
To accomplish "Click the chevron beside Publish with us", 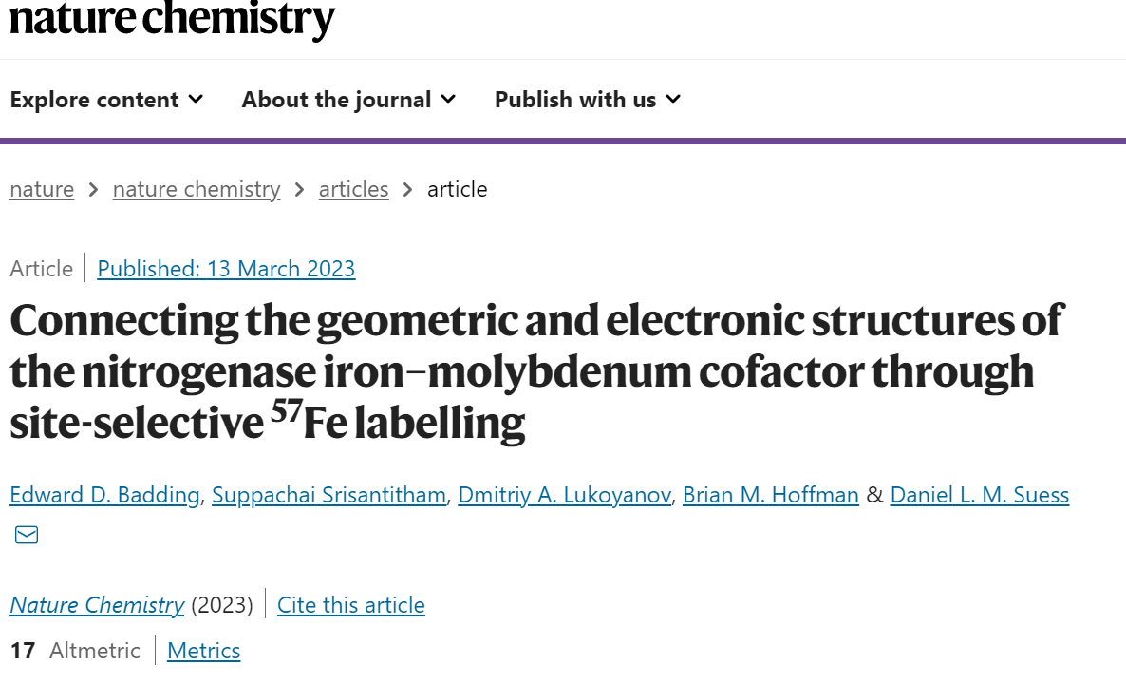I will point(673,99).
